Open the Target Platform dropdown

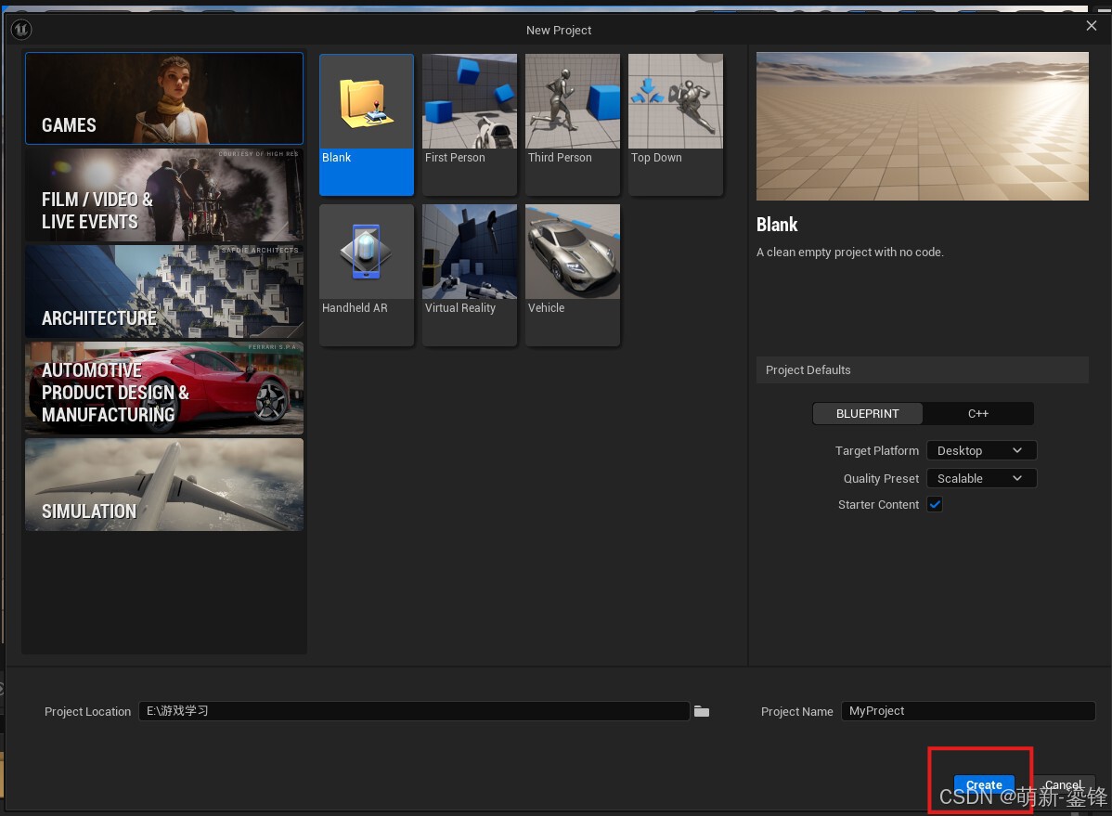981,450
